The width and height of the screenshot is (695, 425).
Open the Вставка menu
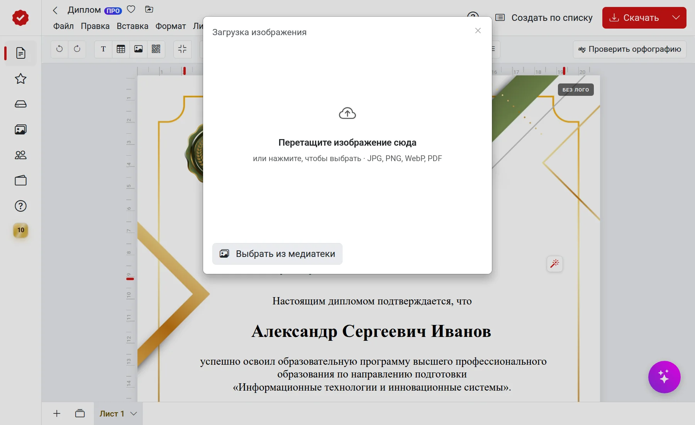132,26
